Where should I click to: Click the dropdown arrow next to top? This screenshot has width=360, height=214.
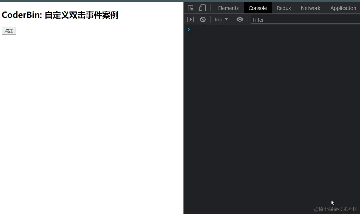pos(226,19)
